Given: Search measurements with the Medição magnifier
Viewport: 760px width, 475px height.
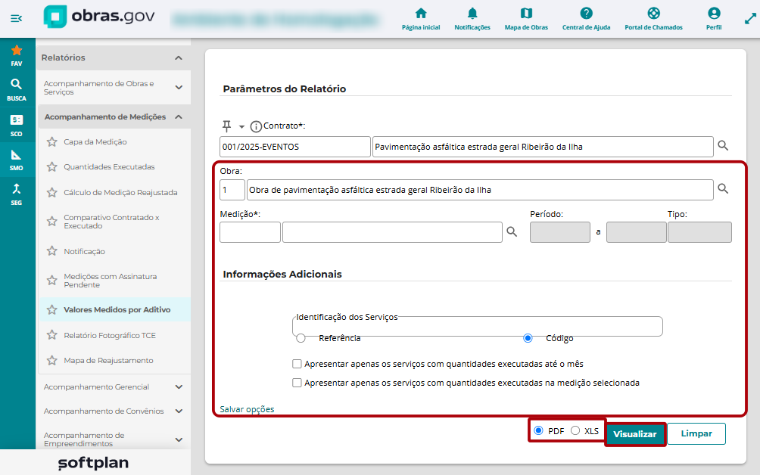Looking at the screenshot, I should tap(512, 232).
